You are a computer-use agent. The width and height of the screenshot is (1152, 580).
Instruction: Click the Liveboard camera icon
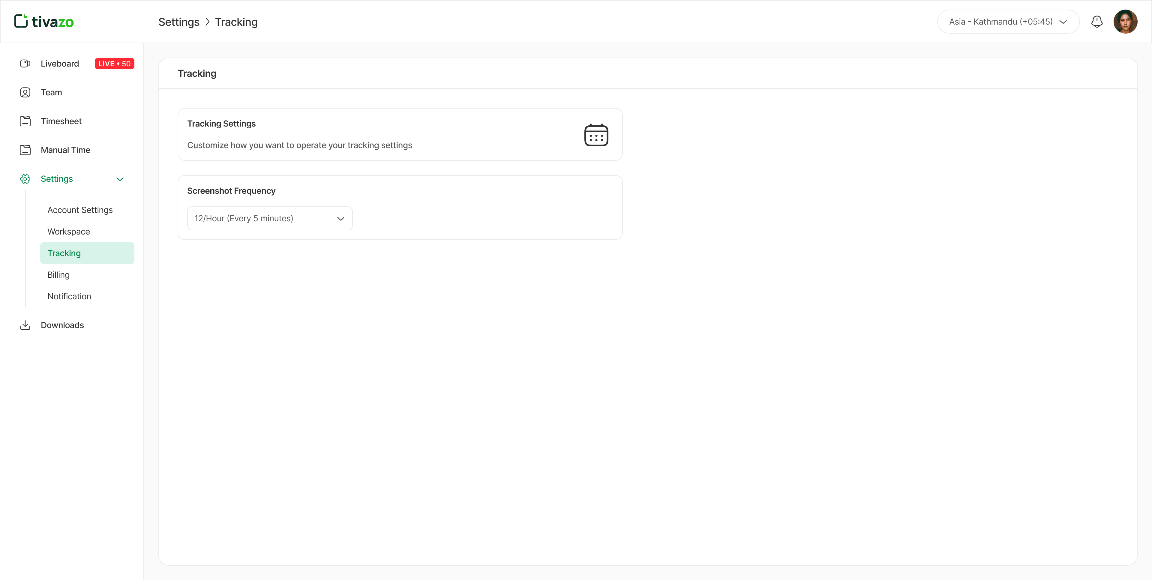pyautogui.click(x=25, y=64)
